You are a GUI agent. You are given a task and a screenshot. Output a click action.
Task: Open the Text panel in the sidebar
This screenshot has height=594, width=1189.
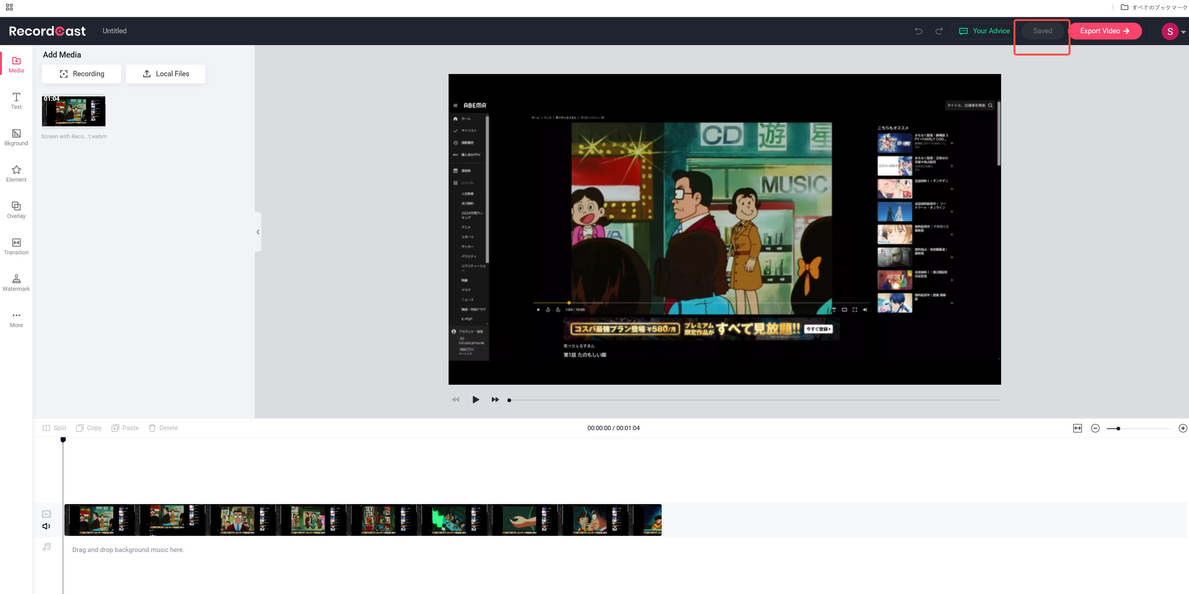point(16,101)
